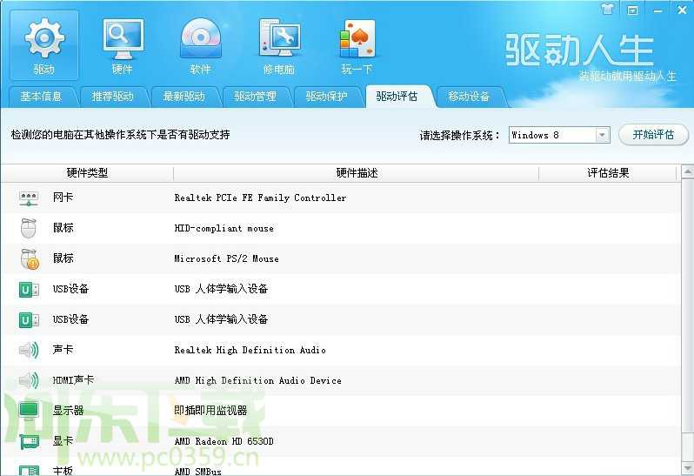Click the scrollbar up arrow
Viewport: 694px width, 476px height.
pos(687,171)
